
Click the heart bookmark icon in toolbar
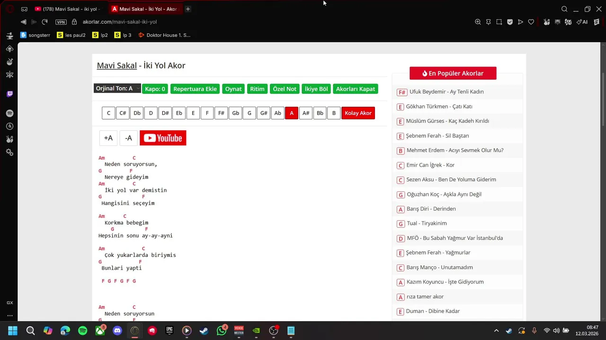[531, 22]
